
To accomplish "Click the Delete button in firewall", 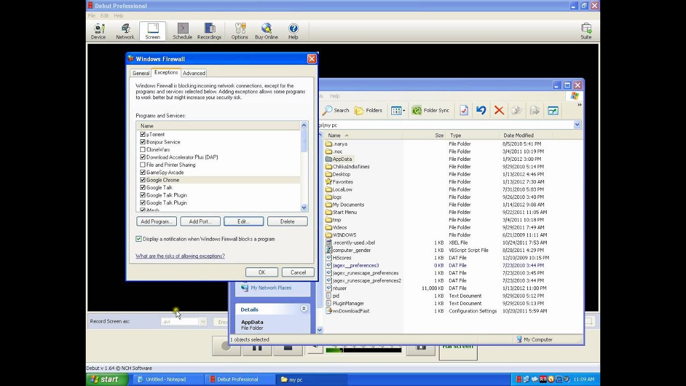I will (x=287, y=221).
